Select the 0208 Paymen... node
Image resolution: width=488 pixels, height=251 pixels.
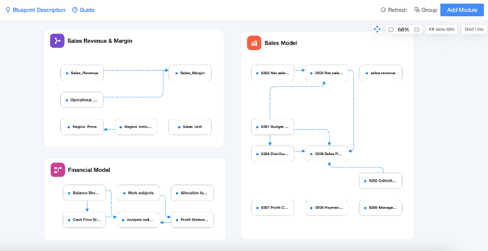tap(326, 208)
